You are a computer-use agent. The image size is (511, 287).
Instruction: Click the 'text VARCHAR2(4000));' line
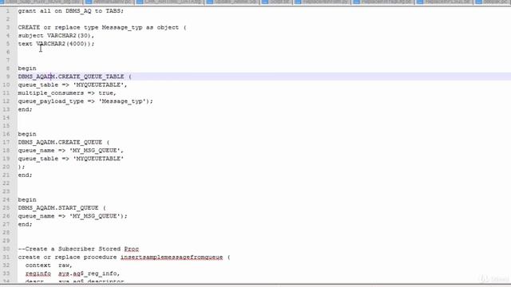click(56, 44)
